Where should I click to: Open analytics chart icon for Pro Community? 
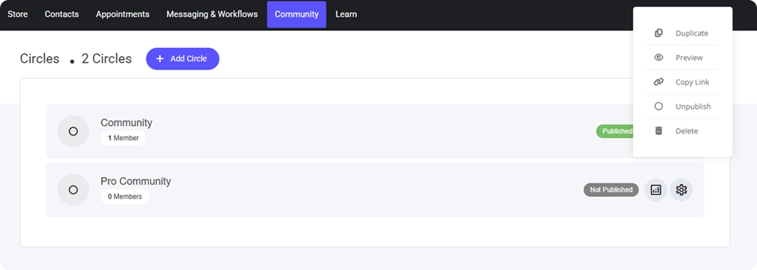pyautogui.click(x=656, y=190)
